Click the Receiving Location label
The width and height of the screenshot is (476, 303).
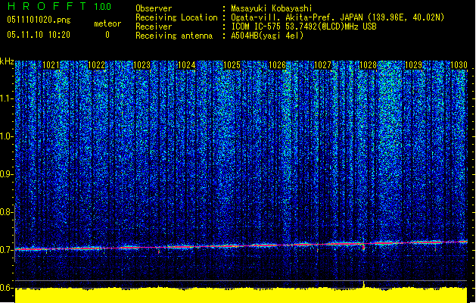(x=176, y=17)
